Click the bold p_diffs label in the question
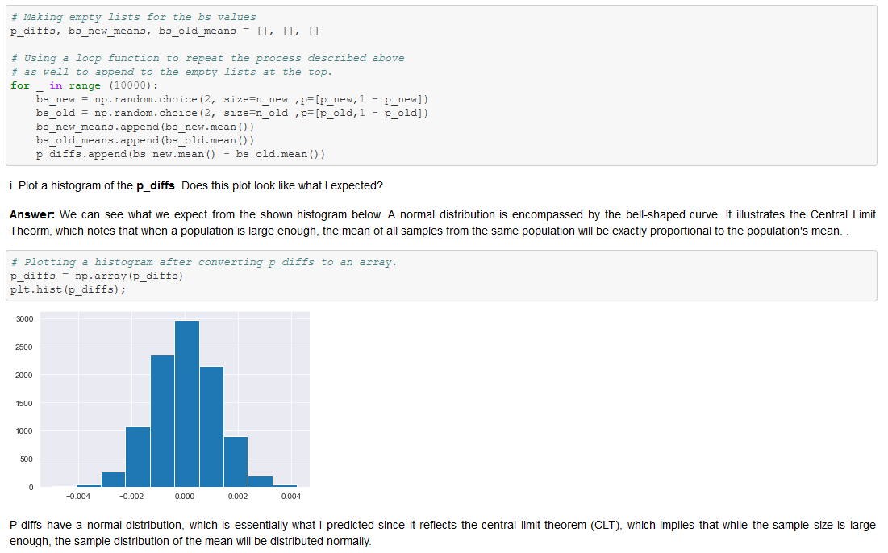 (157, 185)
